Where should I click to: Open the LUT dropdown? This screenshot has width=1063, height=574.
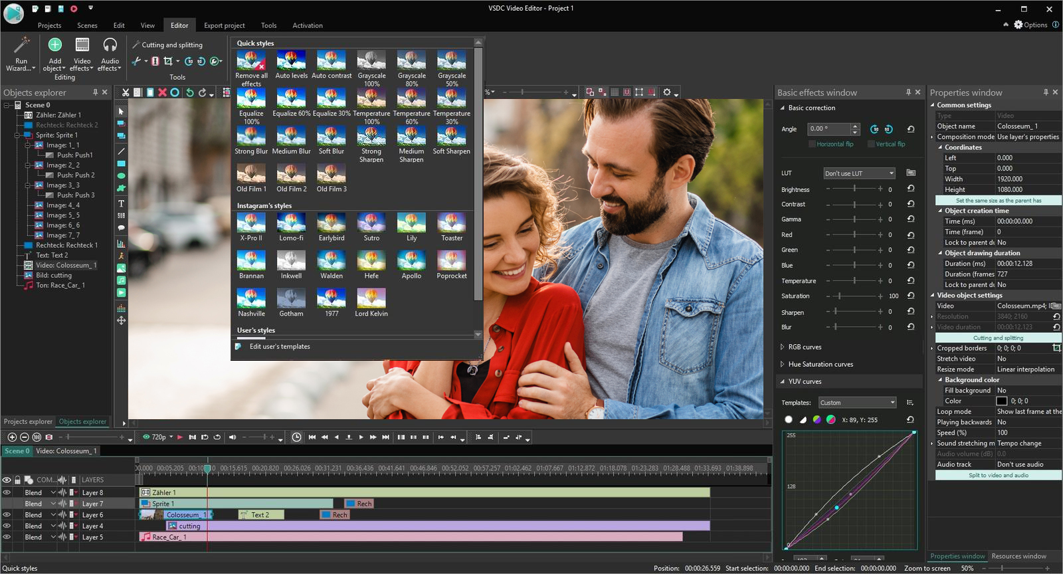pyautogui.click(x=859, y=173)
